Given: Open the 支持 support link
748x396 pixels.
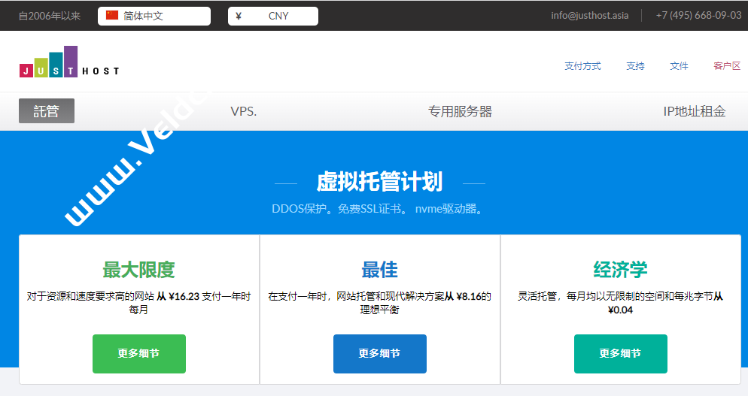Looking at the screenshot, I should point(635,66).
